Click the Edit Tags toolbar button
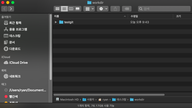 click(x=127, y=9)
